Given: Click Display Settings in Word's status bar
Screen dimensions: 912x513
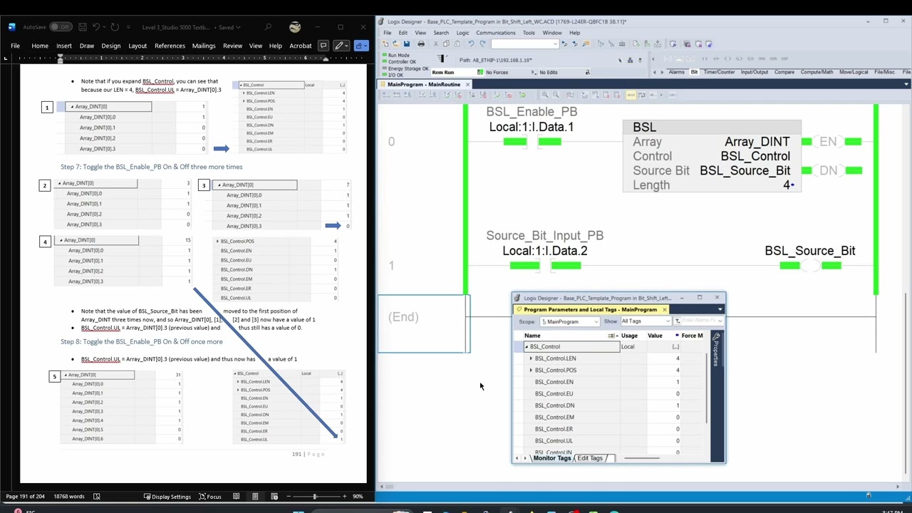Looking at the screenshot, I should 167,497.
